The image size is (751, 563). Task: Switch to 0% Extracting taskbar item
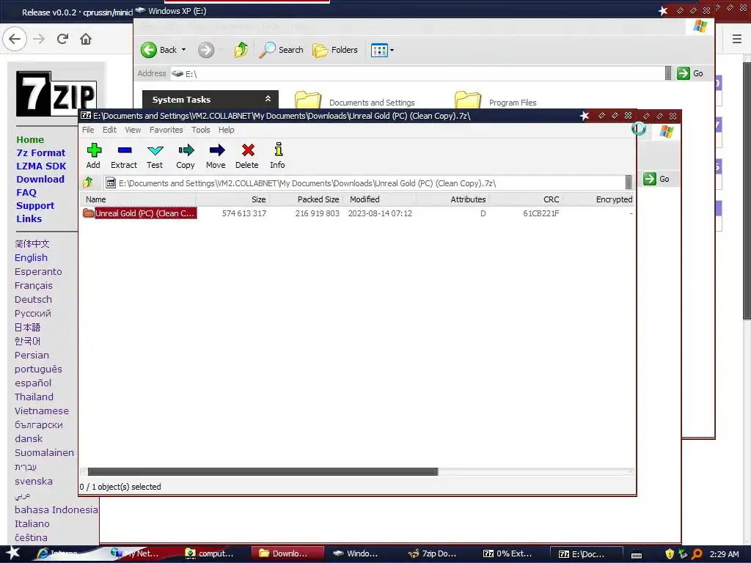coord(508,553)
